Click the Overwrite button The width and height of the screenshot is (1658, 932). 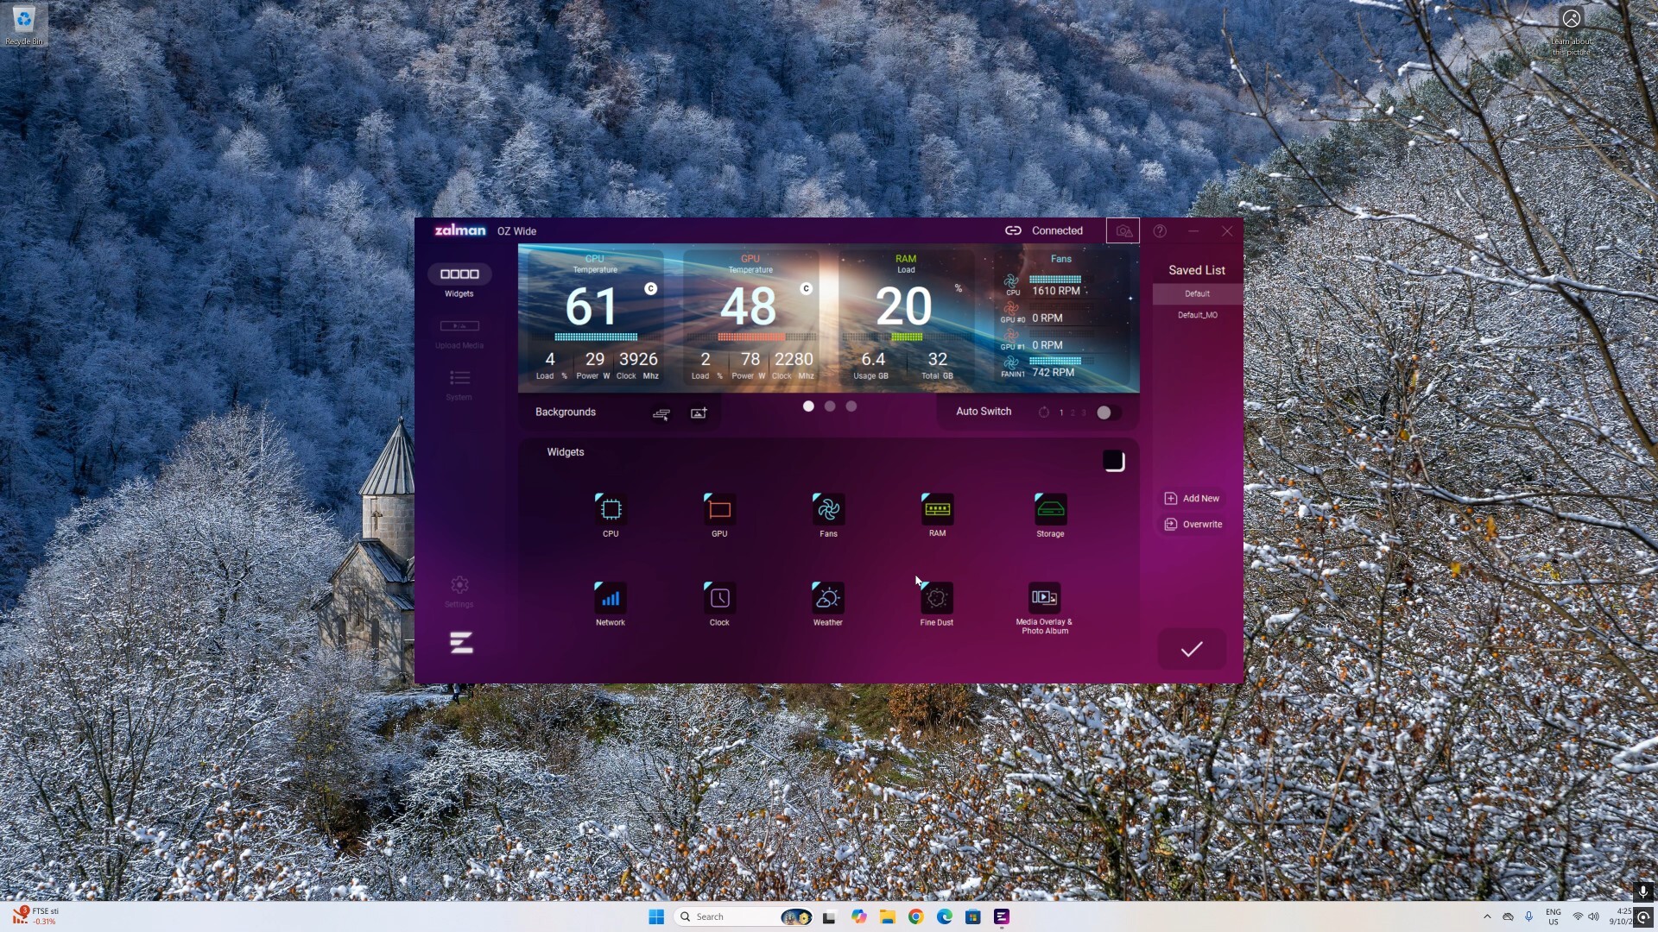pyautogui.click(x=1193, y=525)
